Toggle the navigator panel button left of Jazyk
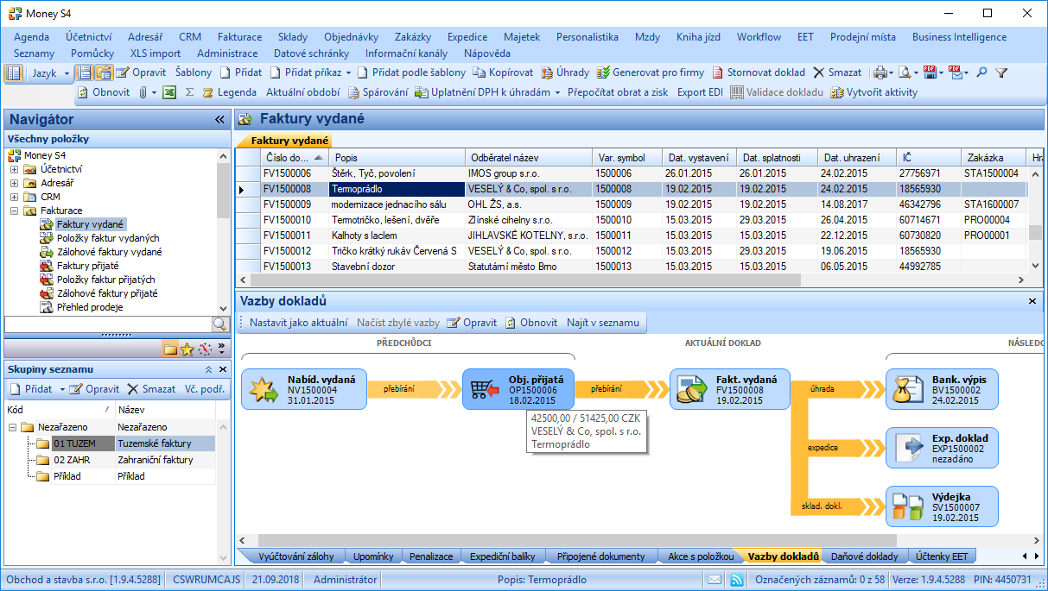Viewport: 1048px width, 591px height. point(13,73)
